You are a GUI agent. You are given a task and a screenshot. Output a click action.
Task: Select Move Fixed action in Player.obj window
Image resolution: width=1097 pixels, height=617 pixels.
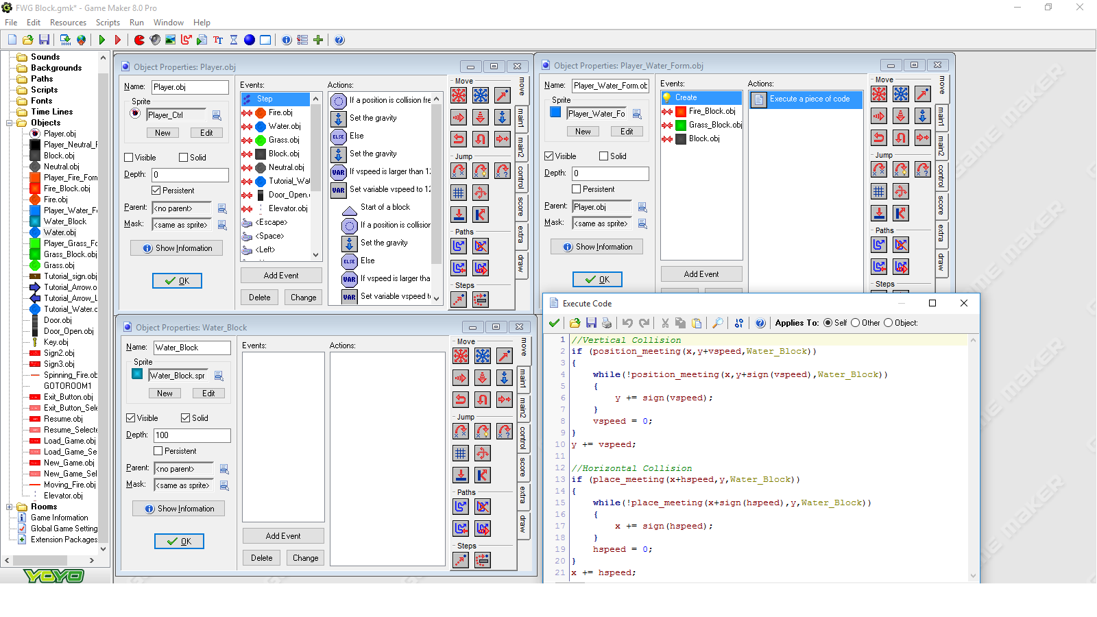(x=459, y=95)
